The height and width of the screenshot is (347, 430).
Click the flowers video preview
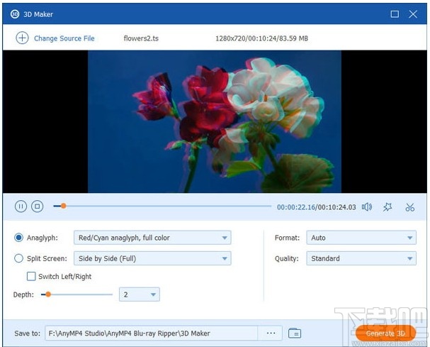pos(215,121)
